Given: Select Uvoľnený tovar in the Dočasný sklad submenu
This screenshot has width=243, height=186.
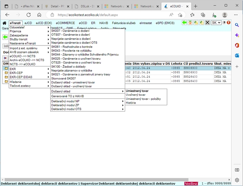Looking at the screenshot, I should (x=135, y=95).
